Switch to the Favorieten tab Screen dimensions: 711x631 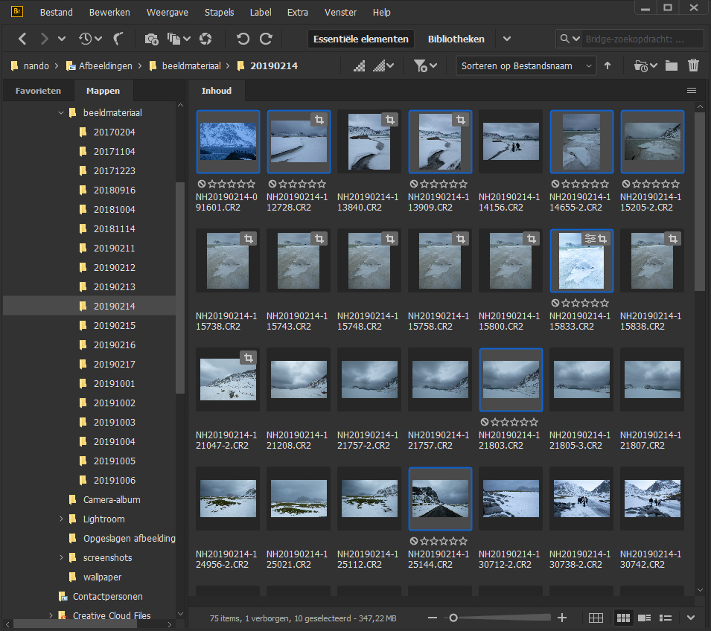(x=38, y=91)
